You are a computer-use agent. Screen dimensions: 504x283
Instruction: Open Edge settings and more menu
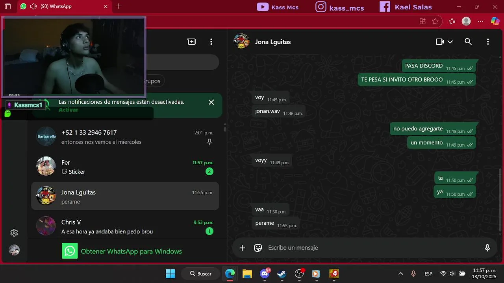480,21
